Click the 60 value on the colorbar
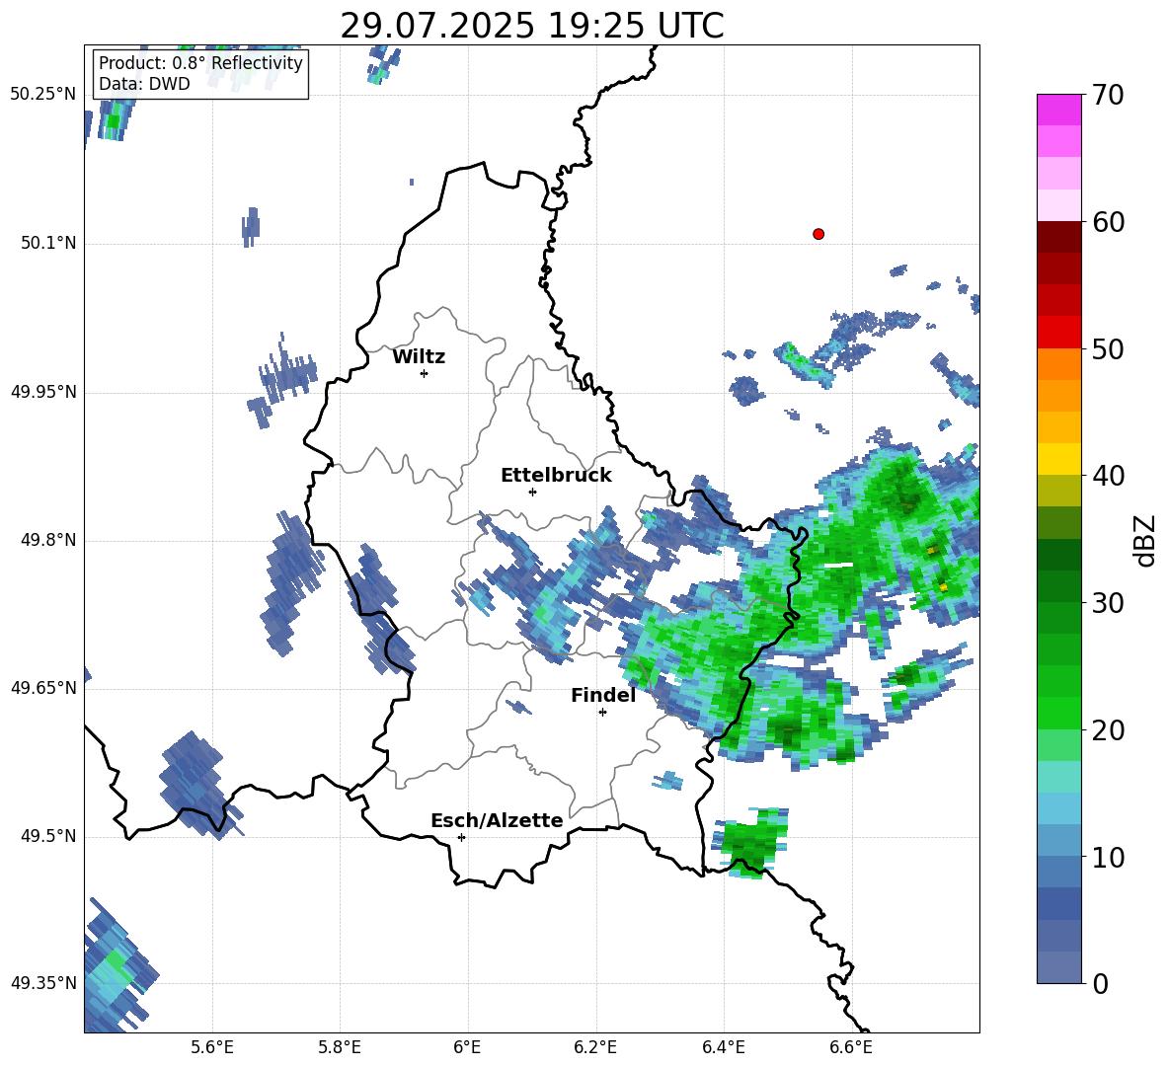 point(1107,222)
